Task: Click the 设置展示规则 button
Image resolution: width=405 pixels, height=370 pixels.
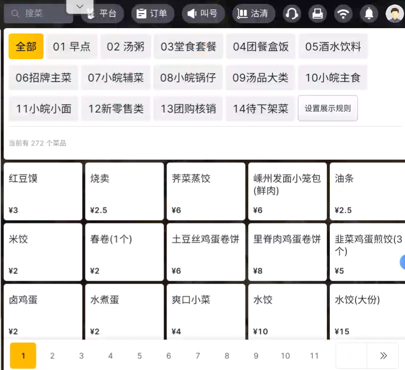Action: (328, 108)
